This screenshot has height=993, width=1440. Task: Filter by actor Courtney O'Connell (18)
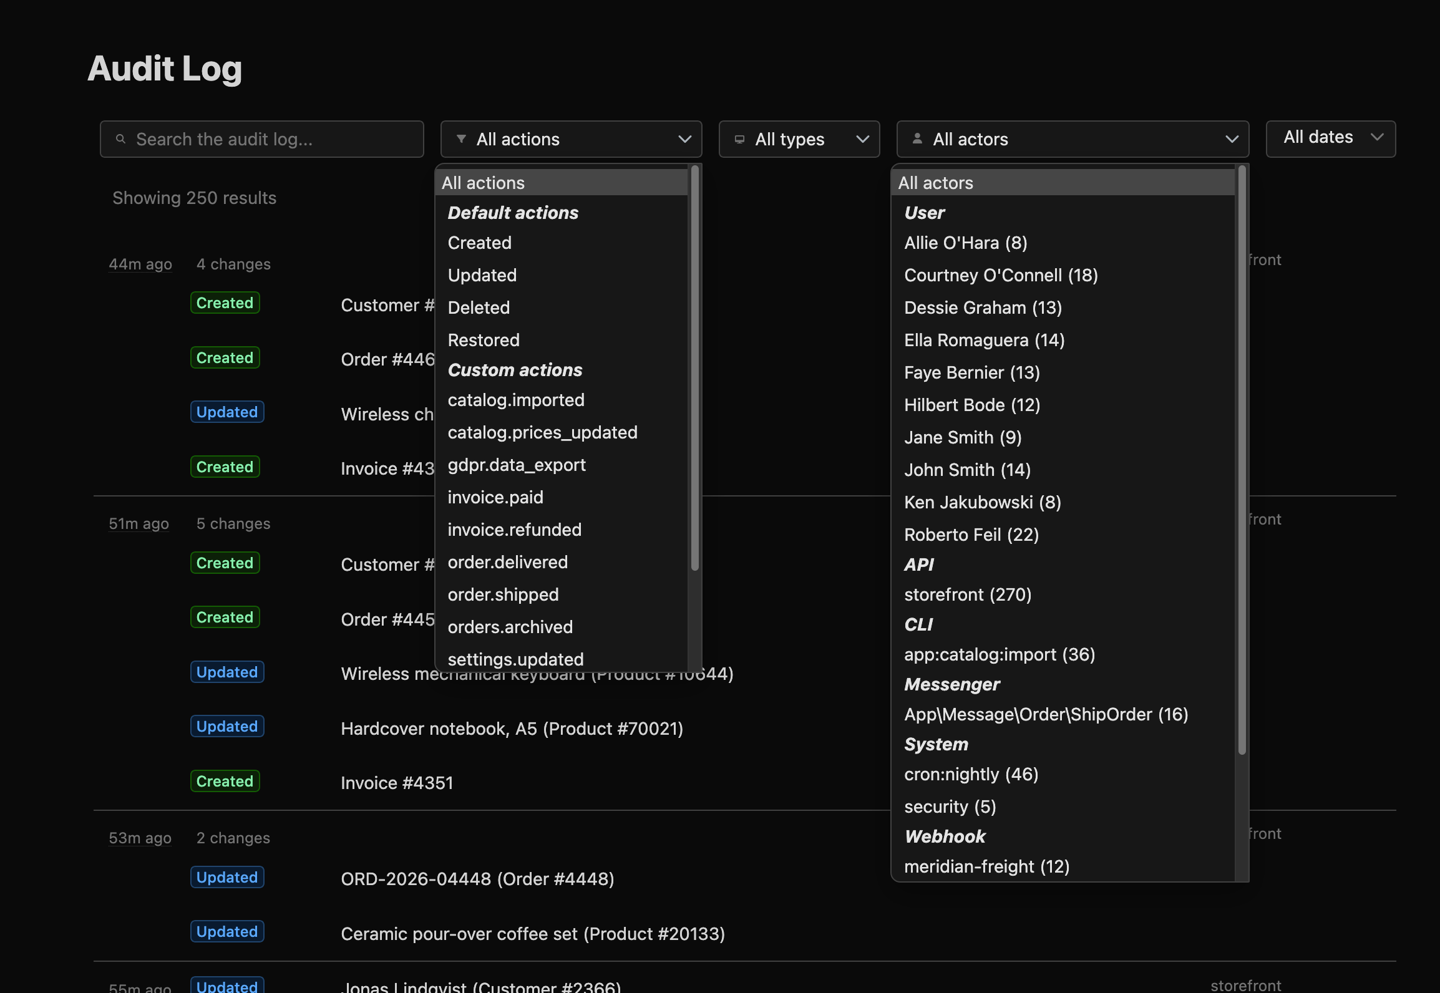pos(1063,275)
